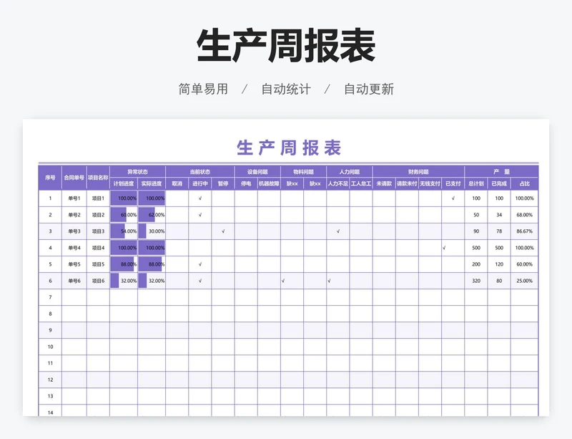The height and width of the screenshot is (439, 572).
Task: Click the 工人怠工 sub-header
Action: click(x=361, y=183)
